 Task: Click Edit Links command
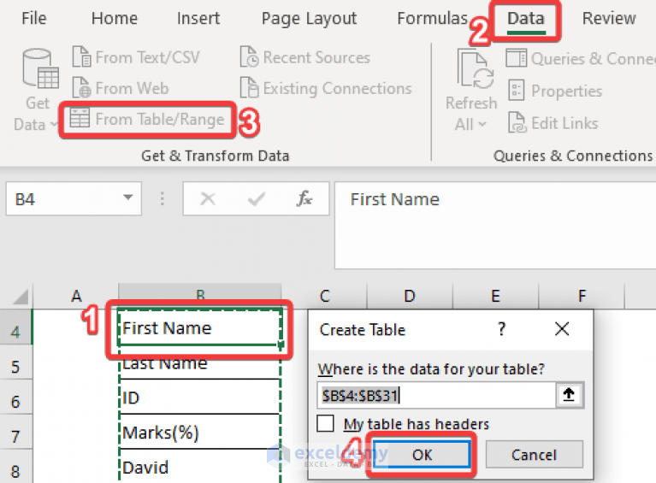point(553,122)
